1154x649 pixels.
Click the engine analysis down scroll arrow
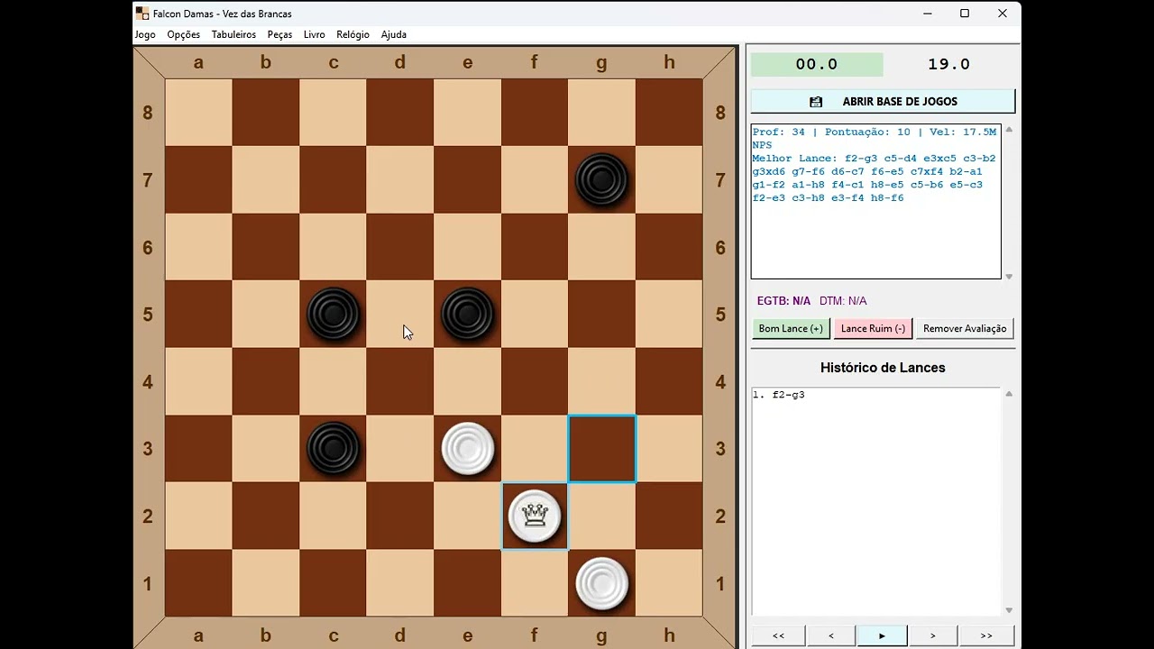[1009, 277]
